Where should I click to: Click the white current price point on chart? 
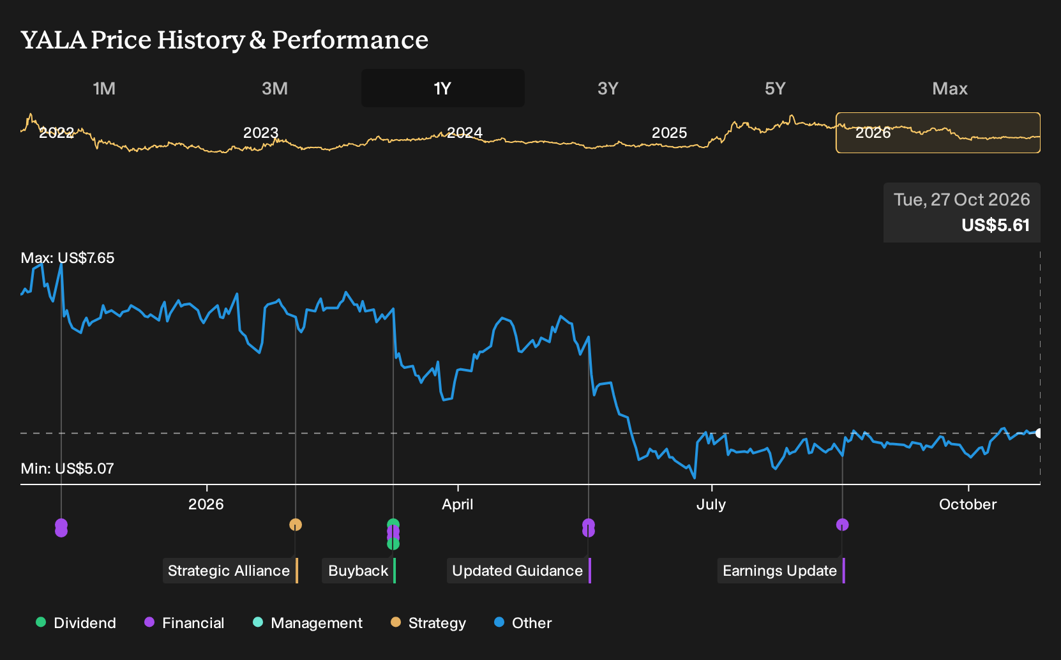click(x=1039, y=433)
